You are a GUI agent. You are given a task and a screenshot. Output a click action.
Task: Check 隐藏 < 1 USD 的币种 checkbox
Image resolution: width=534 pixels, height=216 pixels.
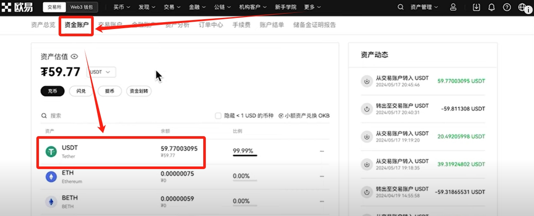click(x=218, y=116)
